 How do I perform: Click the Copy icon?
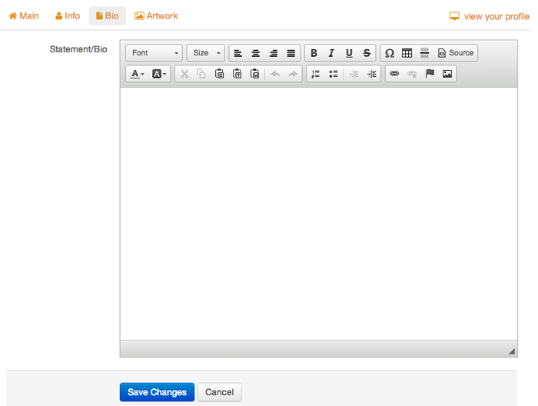pos(201,74)
